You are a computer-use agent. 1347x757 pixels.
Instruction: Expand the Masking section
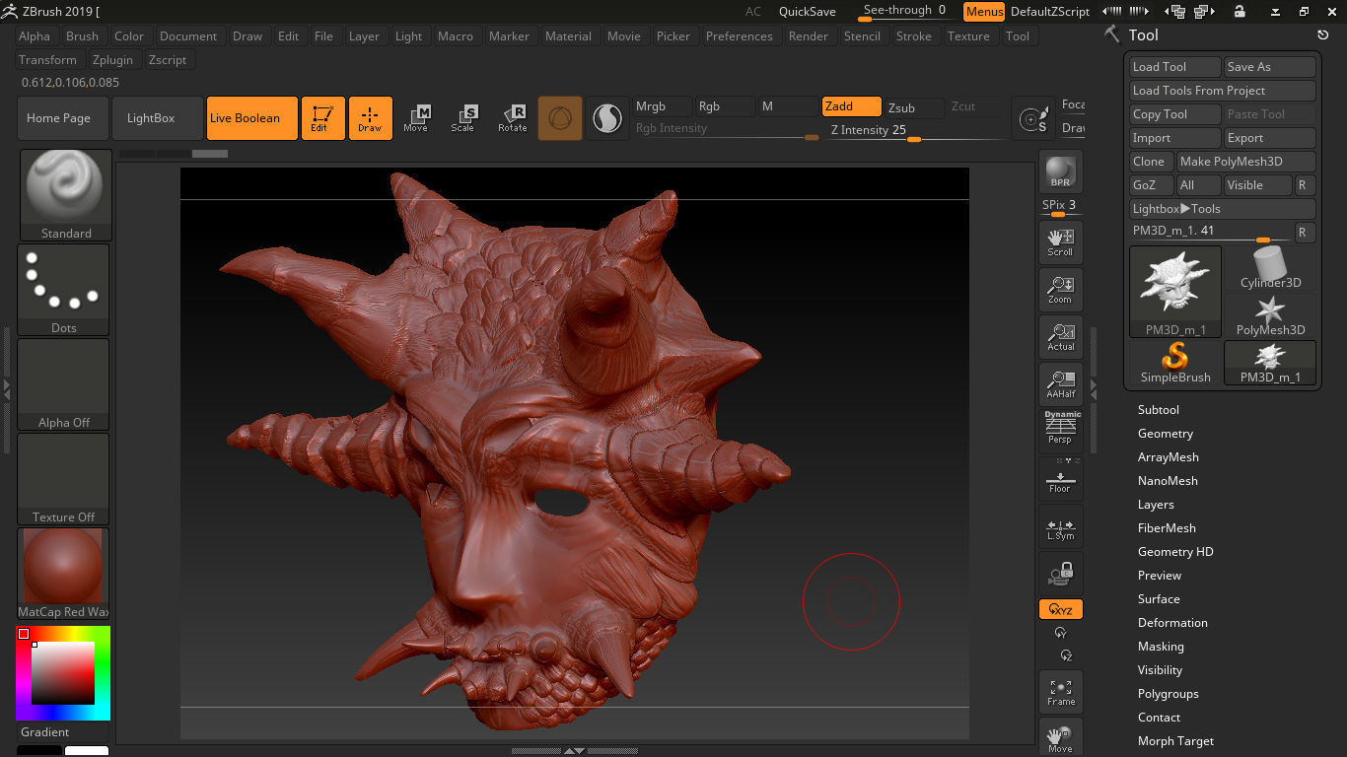click(x=1161, y=647)
